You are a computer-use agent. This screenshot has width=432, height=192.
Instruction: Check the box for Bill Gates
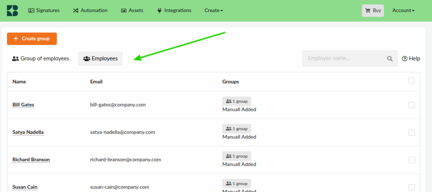[x=411, y=105]
